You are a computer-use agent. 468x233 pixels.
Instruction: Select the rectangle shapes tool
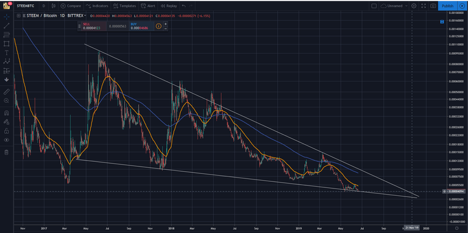click(x=6, y=44)
